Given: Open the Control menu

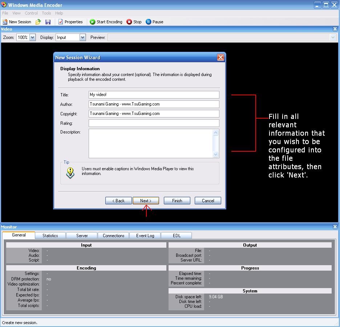Looking at the screenshot, I should pos(31,13).
